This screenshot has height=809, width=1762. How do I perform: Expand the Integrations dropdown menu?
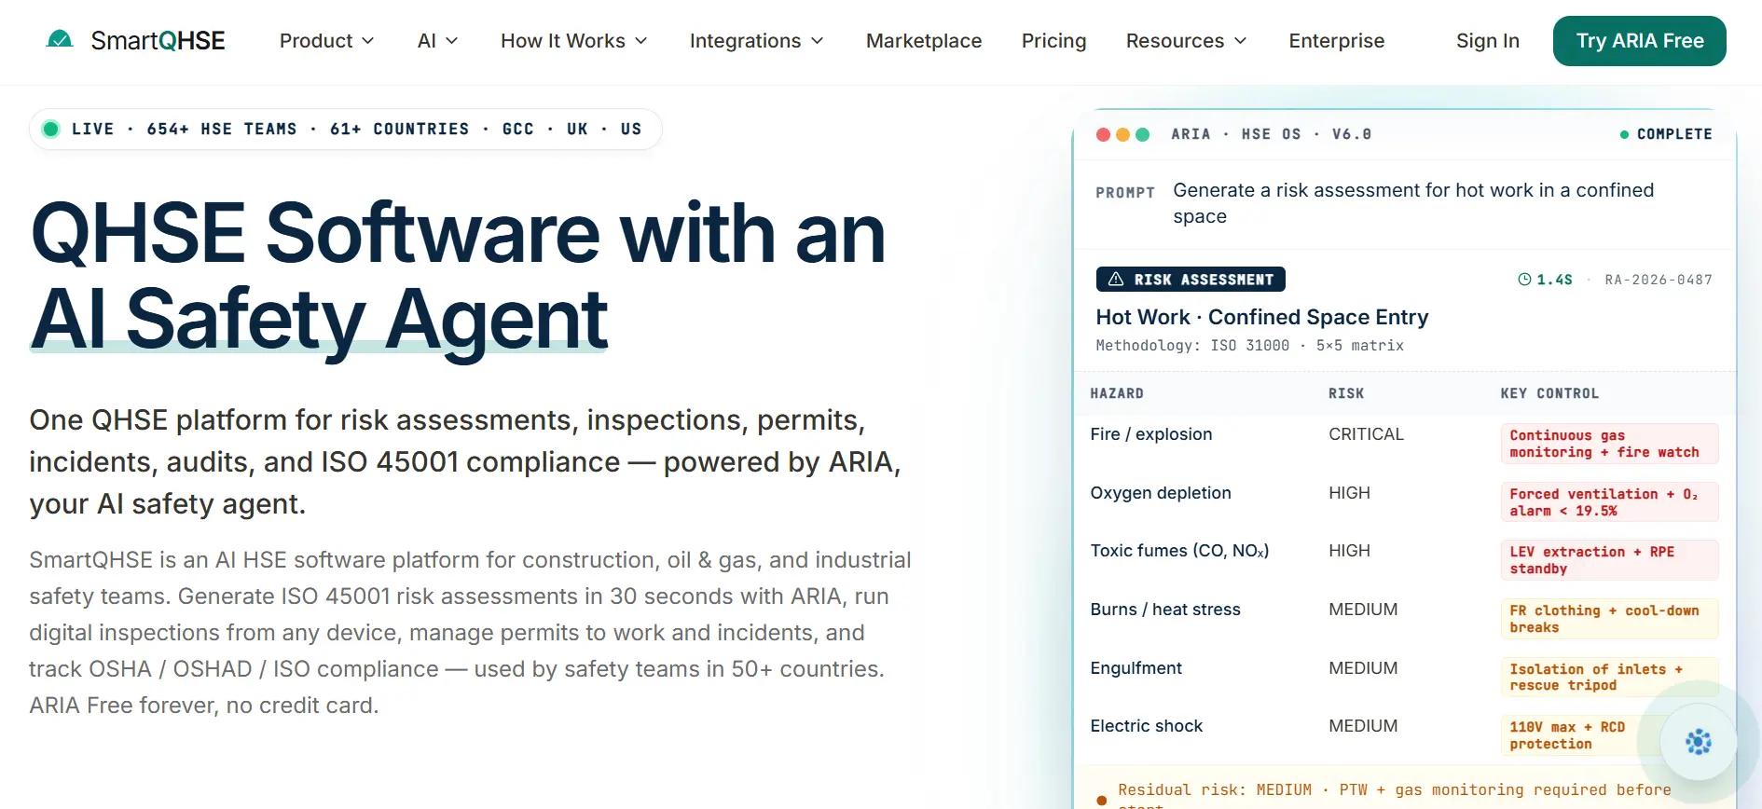click(756, 41)
